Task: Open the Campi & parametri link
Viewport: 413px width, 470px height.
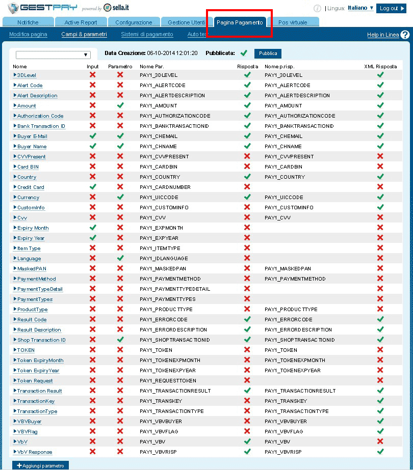Action: pos(84,34)
